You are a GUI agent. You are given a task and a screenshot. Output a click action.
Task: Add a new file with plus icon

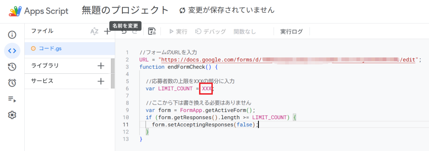(107, 32)
